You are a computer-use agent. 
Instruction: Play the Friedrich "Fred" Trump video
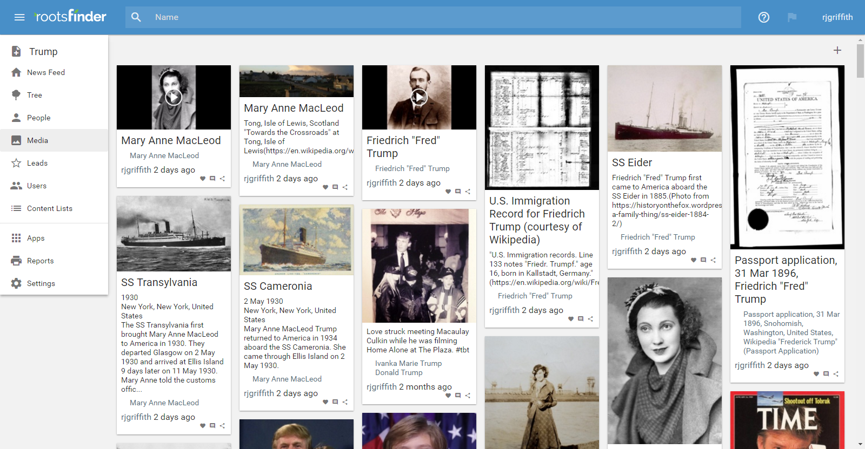click(419, 97)
